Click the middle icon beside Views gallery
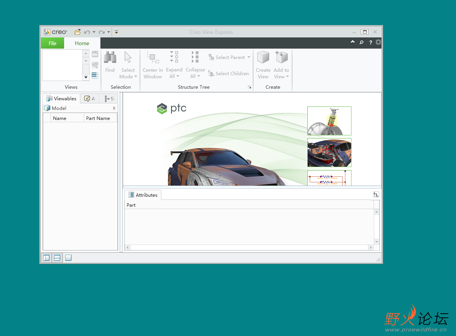This screenshot has height=336, width=456. (95, 65)
